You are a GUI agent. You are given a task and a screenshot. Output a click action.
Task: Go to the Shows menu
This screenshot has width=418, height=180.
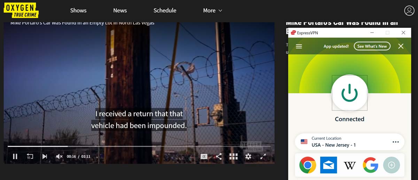(78, 10)
